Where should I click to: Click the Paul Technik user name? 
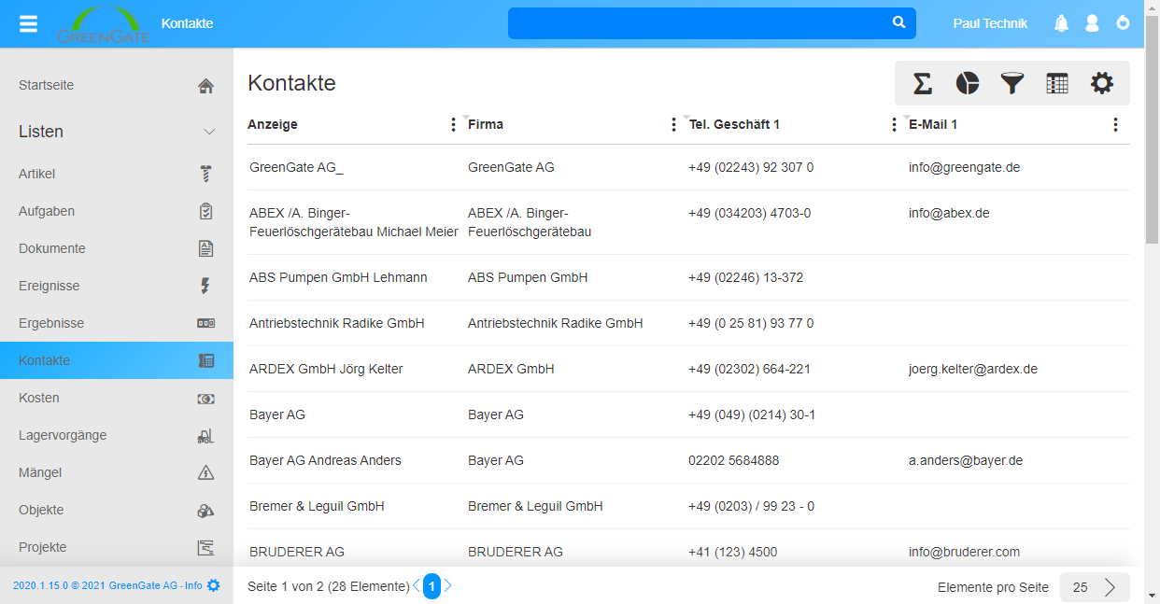[990, 23]
